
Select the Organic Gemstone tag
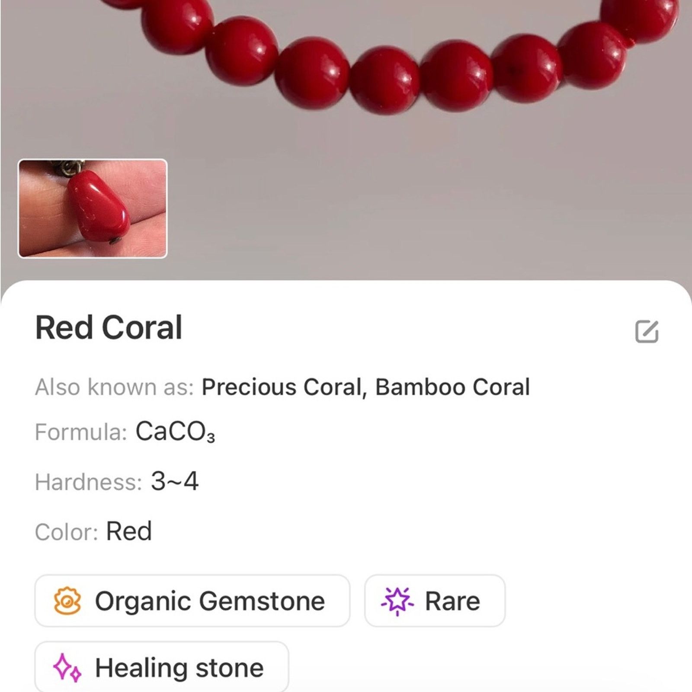pyautogui.click(x=192, y=601)
